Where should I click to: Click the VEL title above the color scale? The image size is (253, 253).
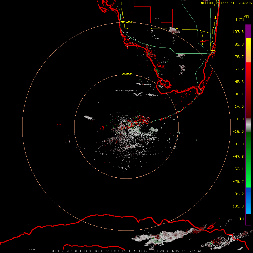(x=247, y=17)
